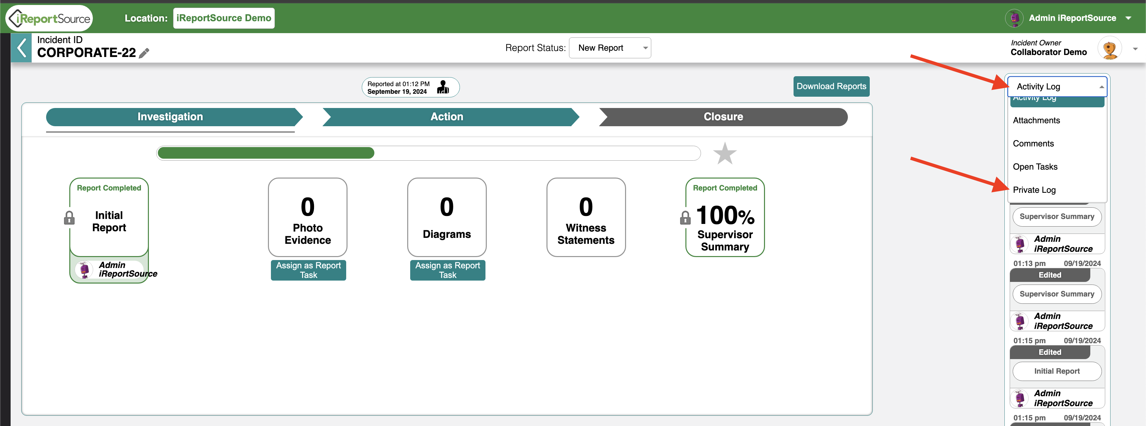Assign Photo Evidence as a report task
The image size is (1146, 426).
308,270
